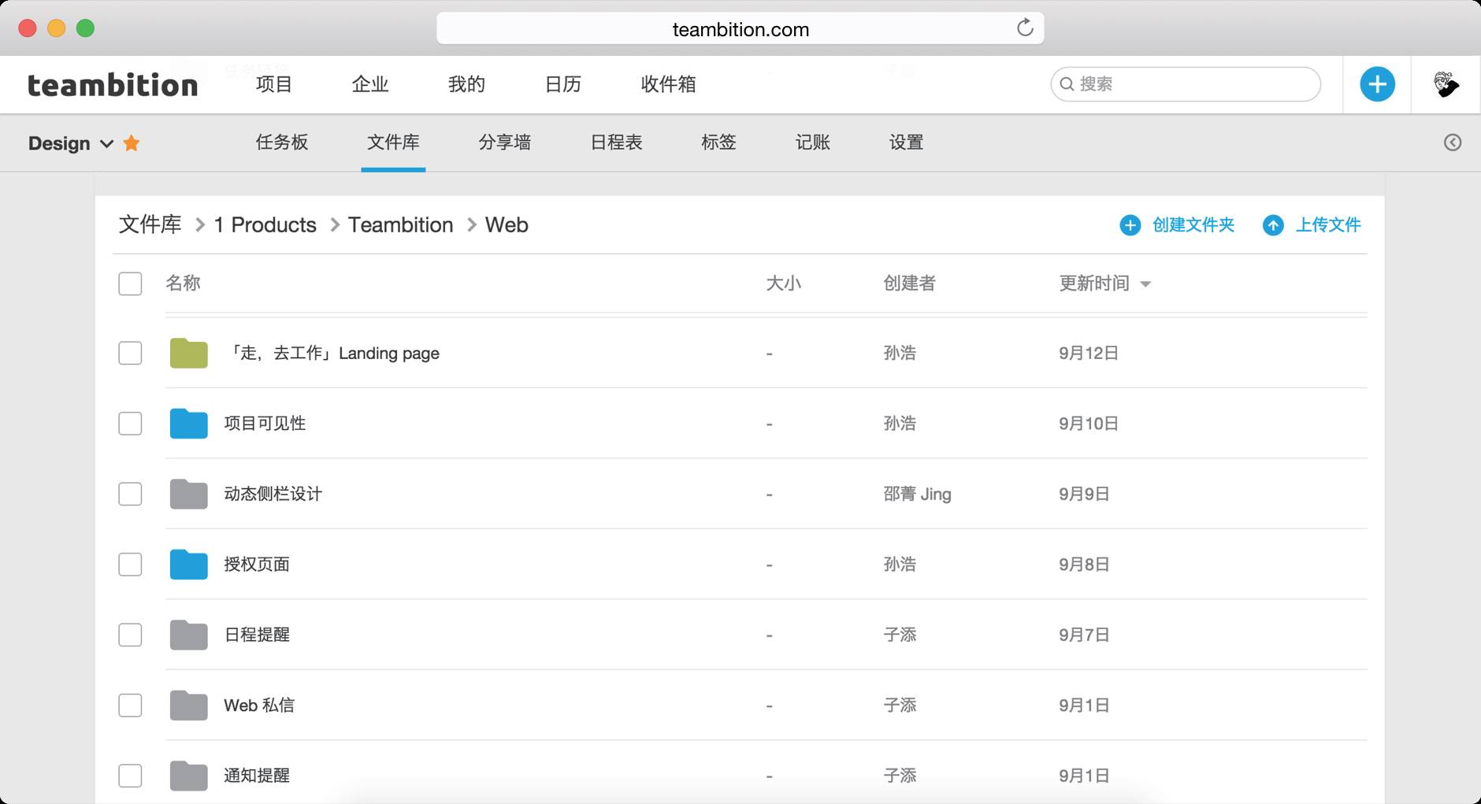The image size is (1481, 804).
Task: Sort by 更新时间 column arrow
Action: [1145, 284]
